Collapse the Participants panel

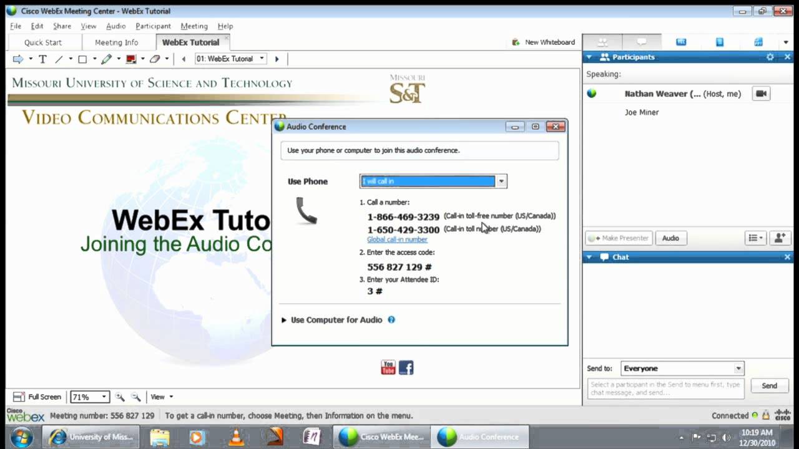coord(589,57)
